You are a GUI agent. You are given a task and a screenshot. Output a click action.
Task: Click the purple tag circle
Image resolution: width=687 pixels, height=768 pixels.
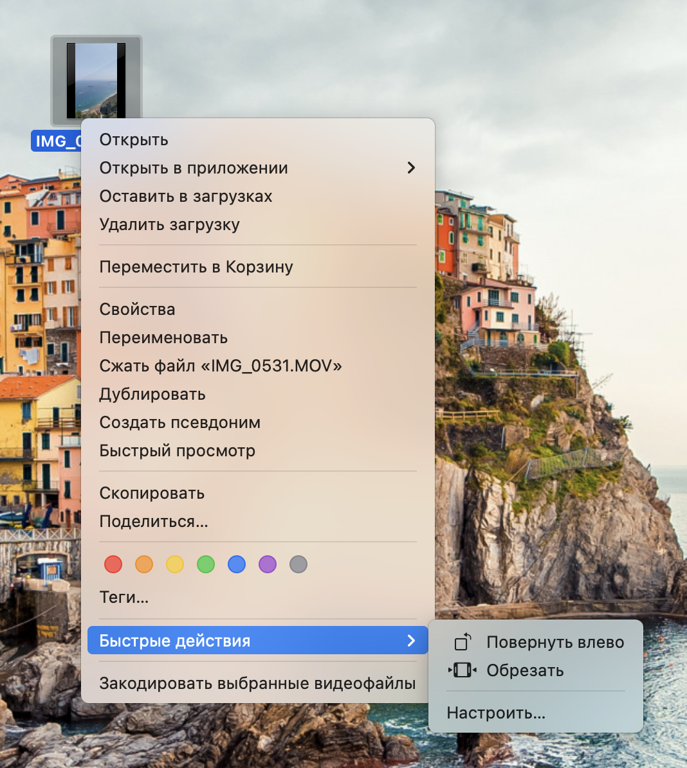(x=268, y=564)
